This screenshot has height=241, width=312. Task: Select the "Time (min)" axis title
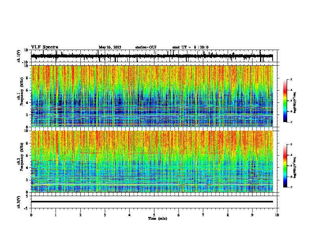coord(158,219)
